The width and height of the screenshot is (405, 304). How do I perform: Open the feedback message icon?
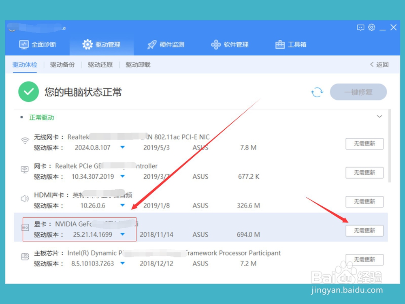click(x=361, y=28)
